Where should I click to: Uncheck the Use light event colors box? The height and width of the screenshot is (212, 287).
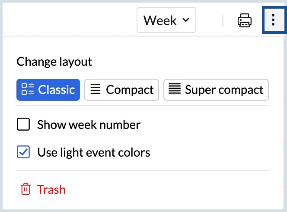tap(23, 152)
